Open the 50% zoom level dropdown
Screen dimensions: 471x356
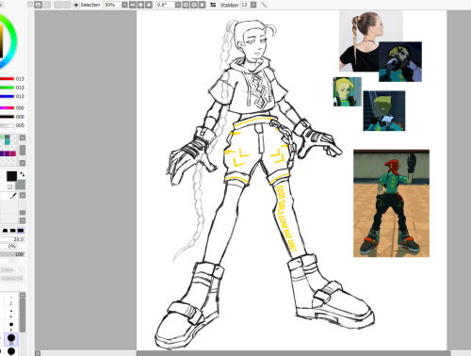click(124, 5)
